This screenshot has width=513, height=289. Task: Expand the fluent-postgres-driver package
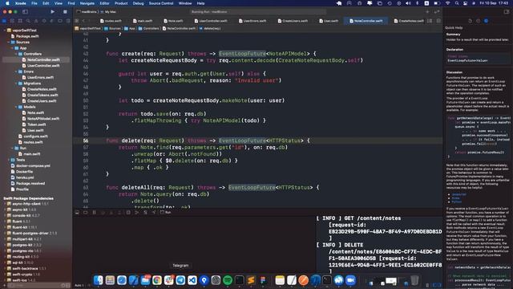[x=5, y=234]
